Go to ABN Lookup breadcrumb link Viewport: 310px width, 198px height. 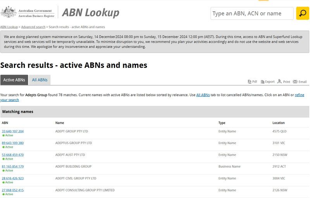pos(9,27)
